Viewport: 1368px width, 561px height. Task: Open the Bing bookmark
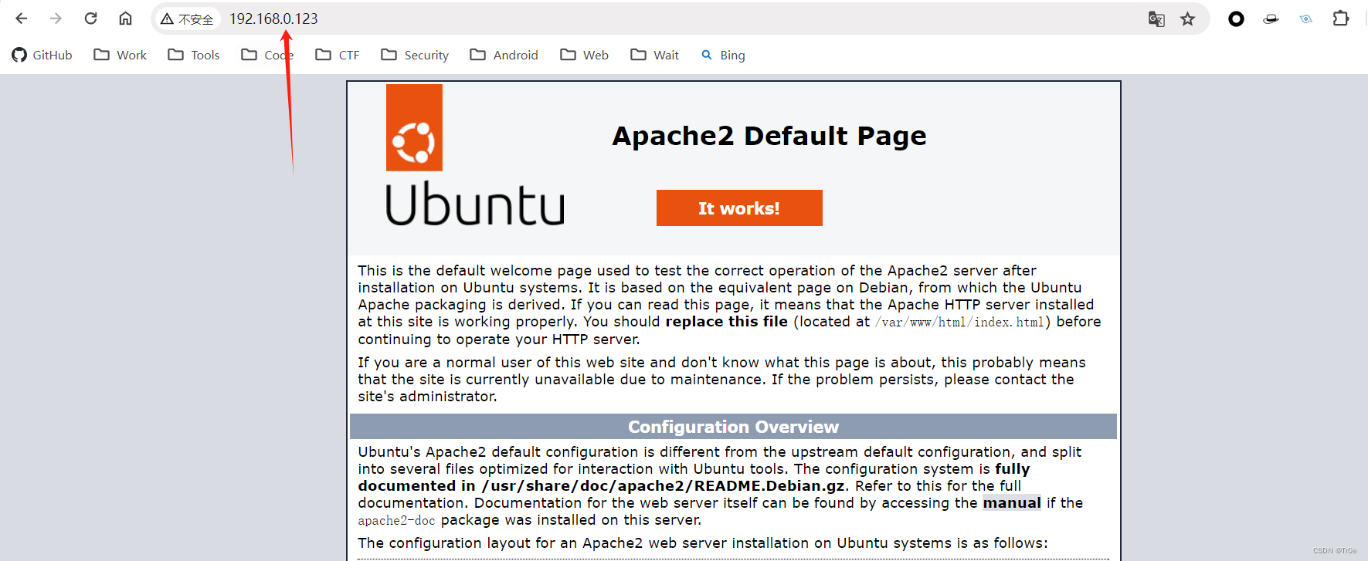[723, 55]
